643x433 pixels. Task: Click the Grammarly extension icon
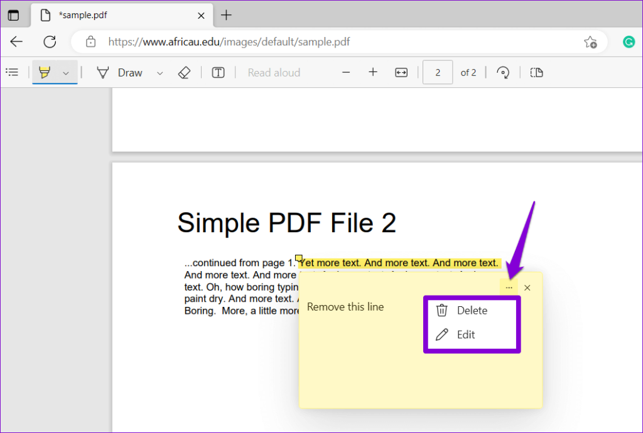(x=629, y=41)
